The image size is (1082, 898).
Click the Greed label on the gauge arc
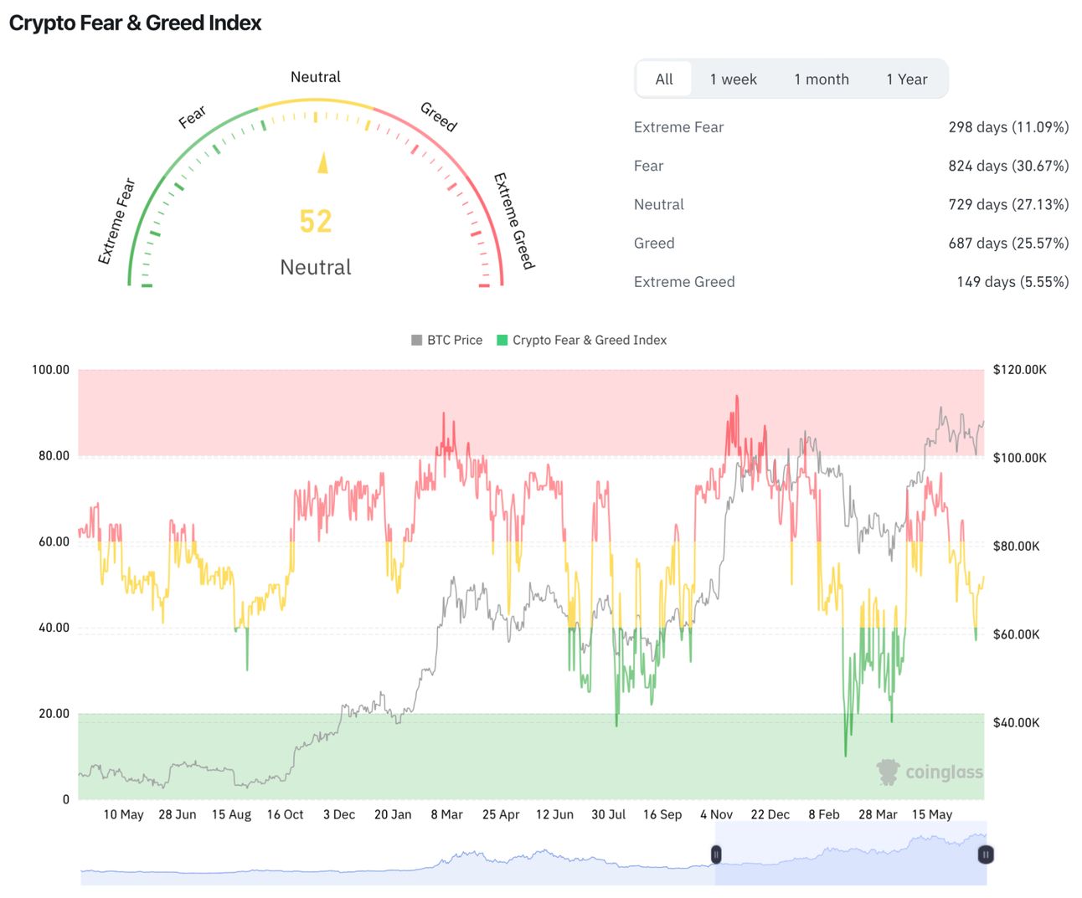(438, 116)
